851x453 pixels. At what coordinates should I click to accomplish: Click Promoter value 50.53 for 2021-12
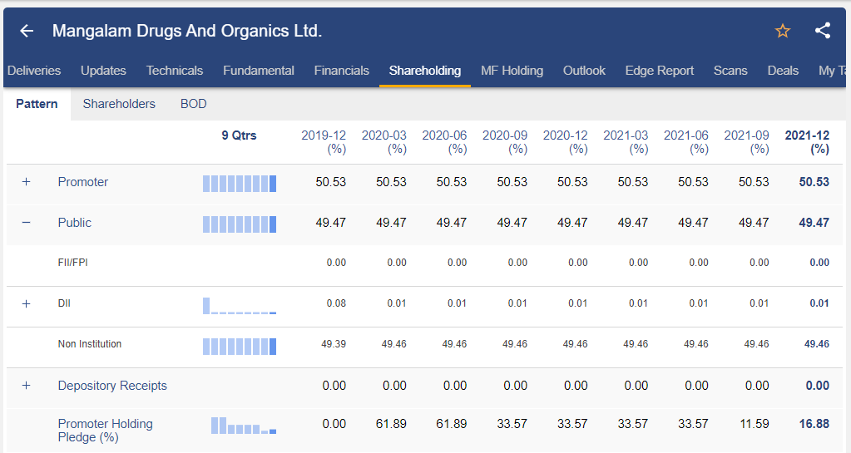tap(814, 182)
